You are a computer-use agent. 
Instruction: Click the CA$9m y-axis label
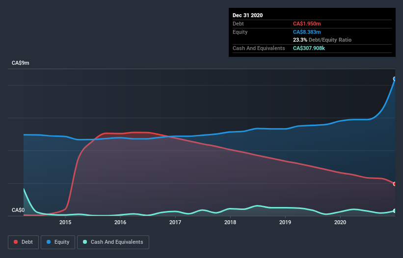(21, 63)
